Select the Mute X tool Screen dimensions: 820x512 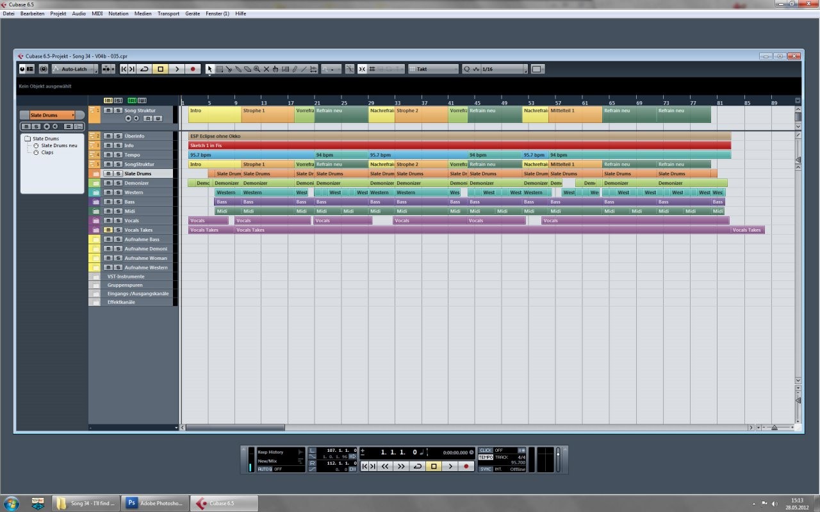pos(266,69)
